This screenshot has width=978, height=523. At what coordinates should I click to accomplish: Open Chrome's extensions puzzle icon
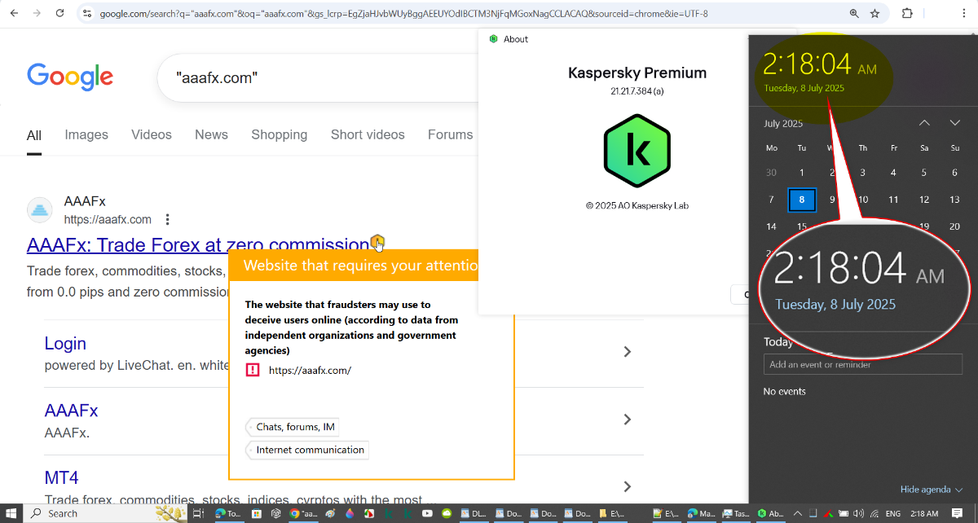point(907,14)
